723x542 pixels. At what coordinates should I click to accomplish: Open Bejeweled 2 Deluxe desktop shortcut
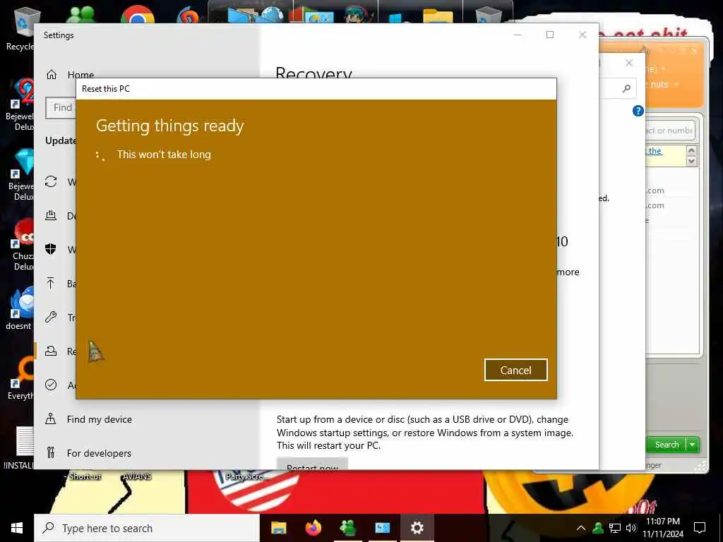(x=22, y=104)
